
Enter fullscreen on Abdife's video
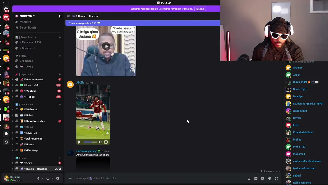[106, 142]
